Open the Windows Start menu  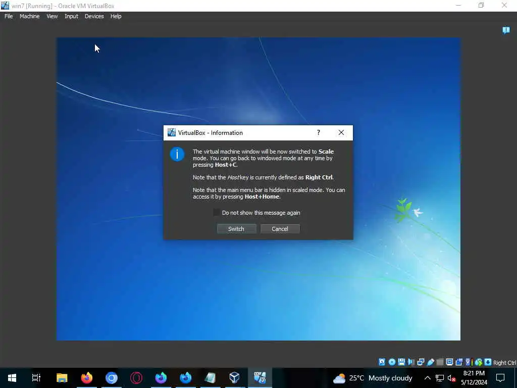tap(12, 378)
